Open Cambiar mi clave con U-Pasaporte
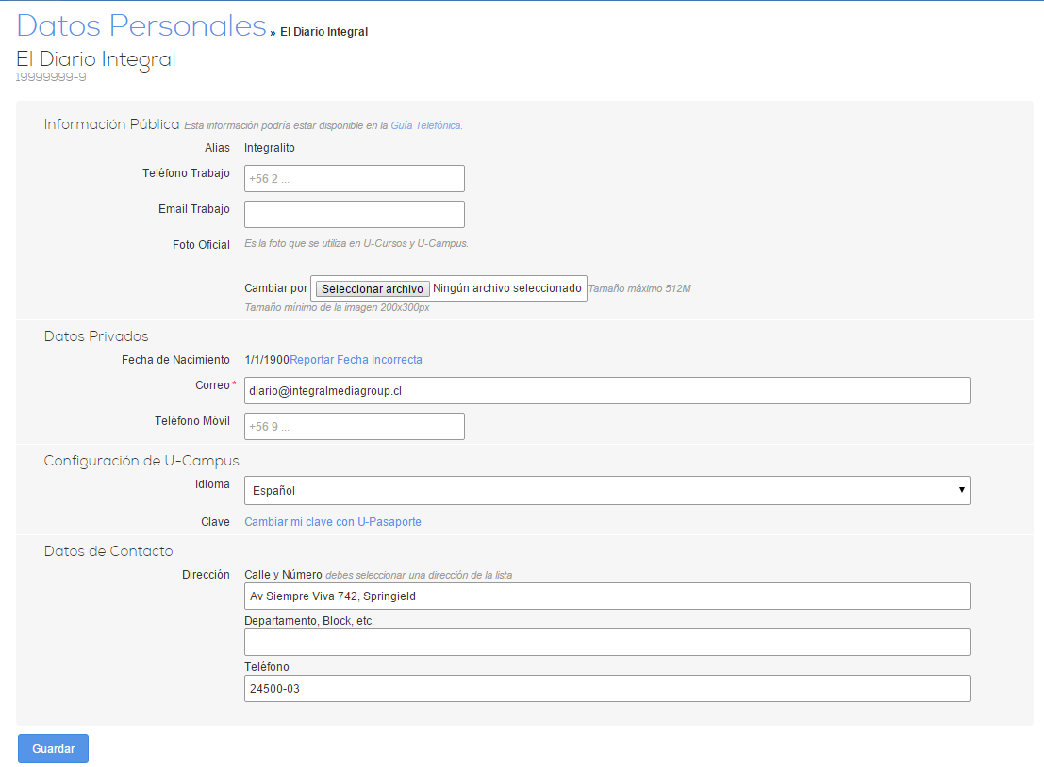Image resolution: width=1044 pixels, height=767 pixels. (332, 522)
